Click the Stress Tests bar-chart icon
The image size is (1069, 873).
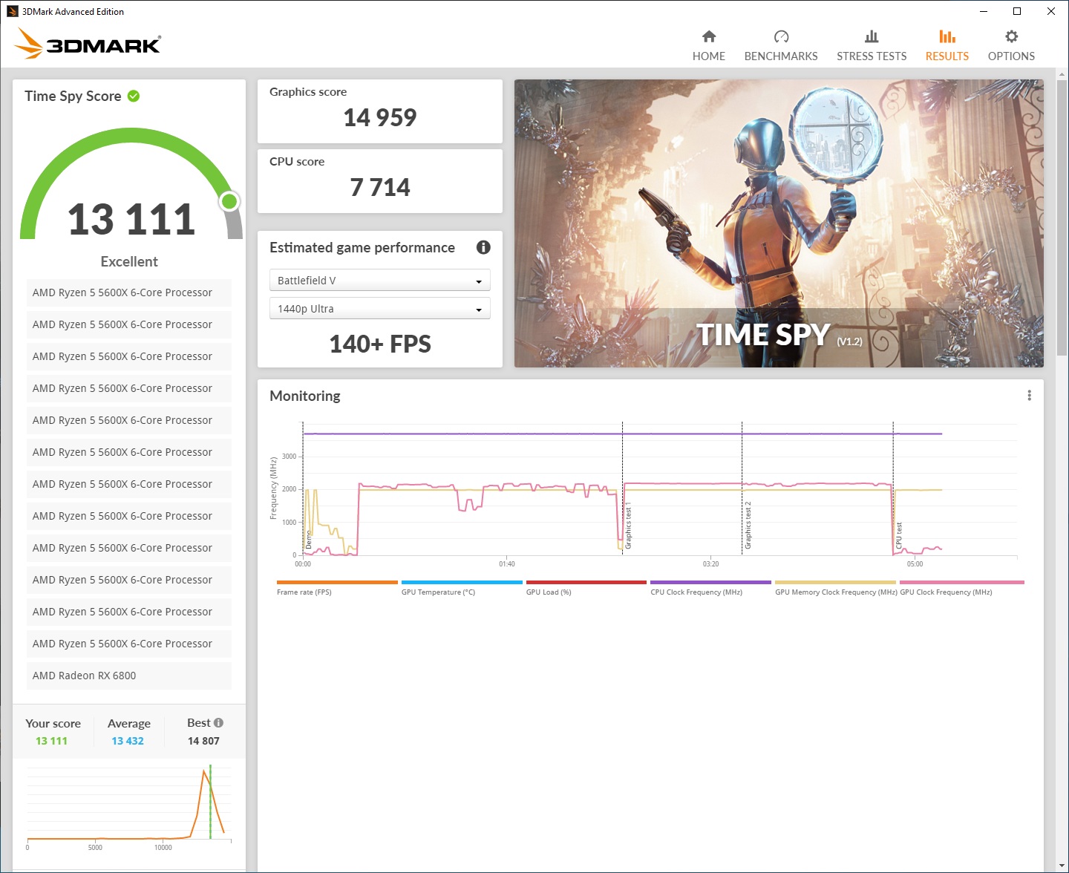872,36
